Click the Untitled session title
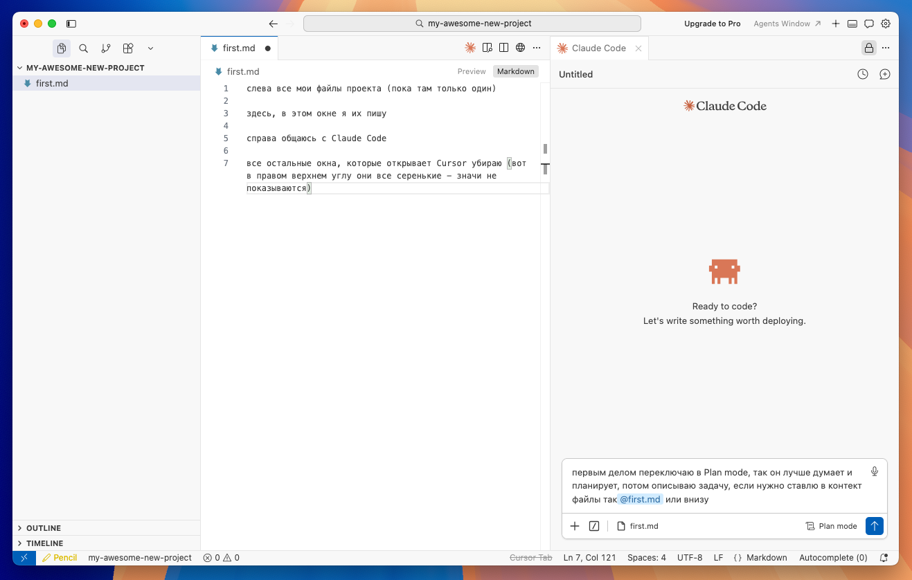This screenshot has height=580, width=912. point(576,74)
